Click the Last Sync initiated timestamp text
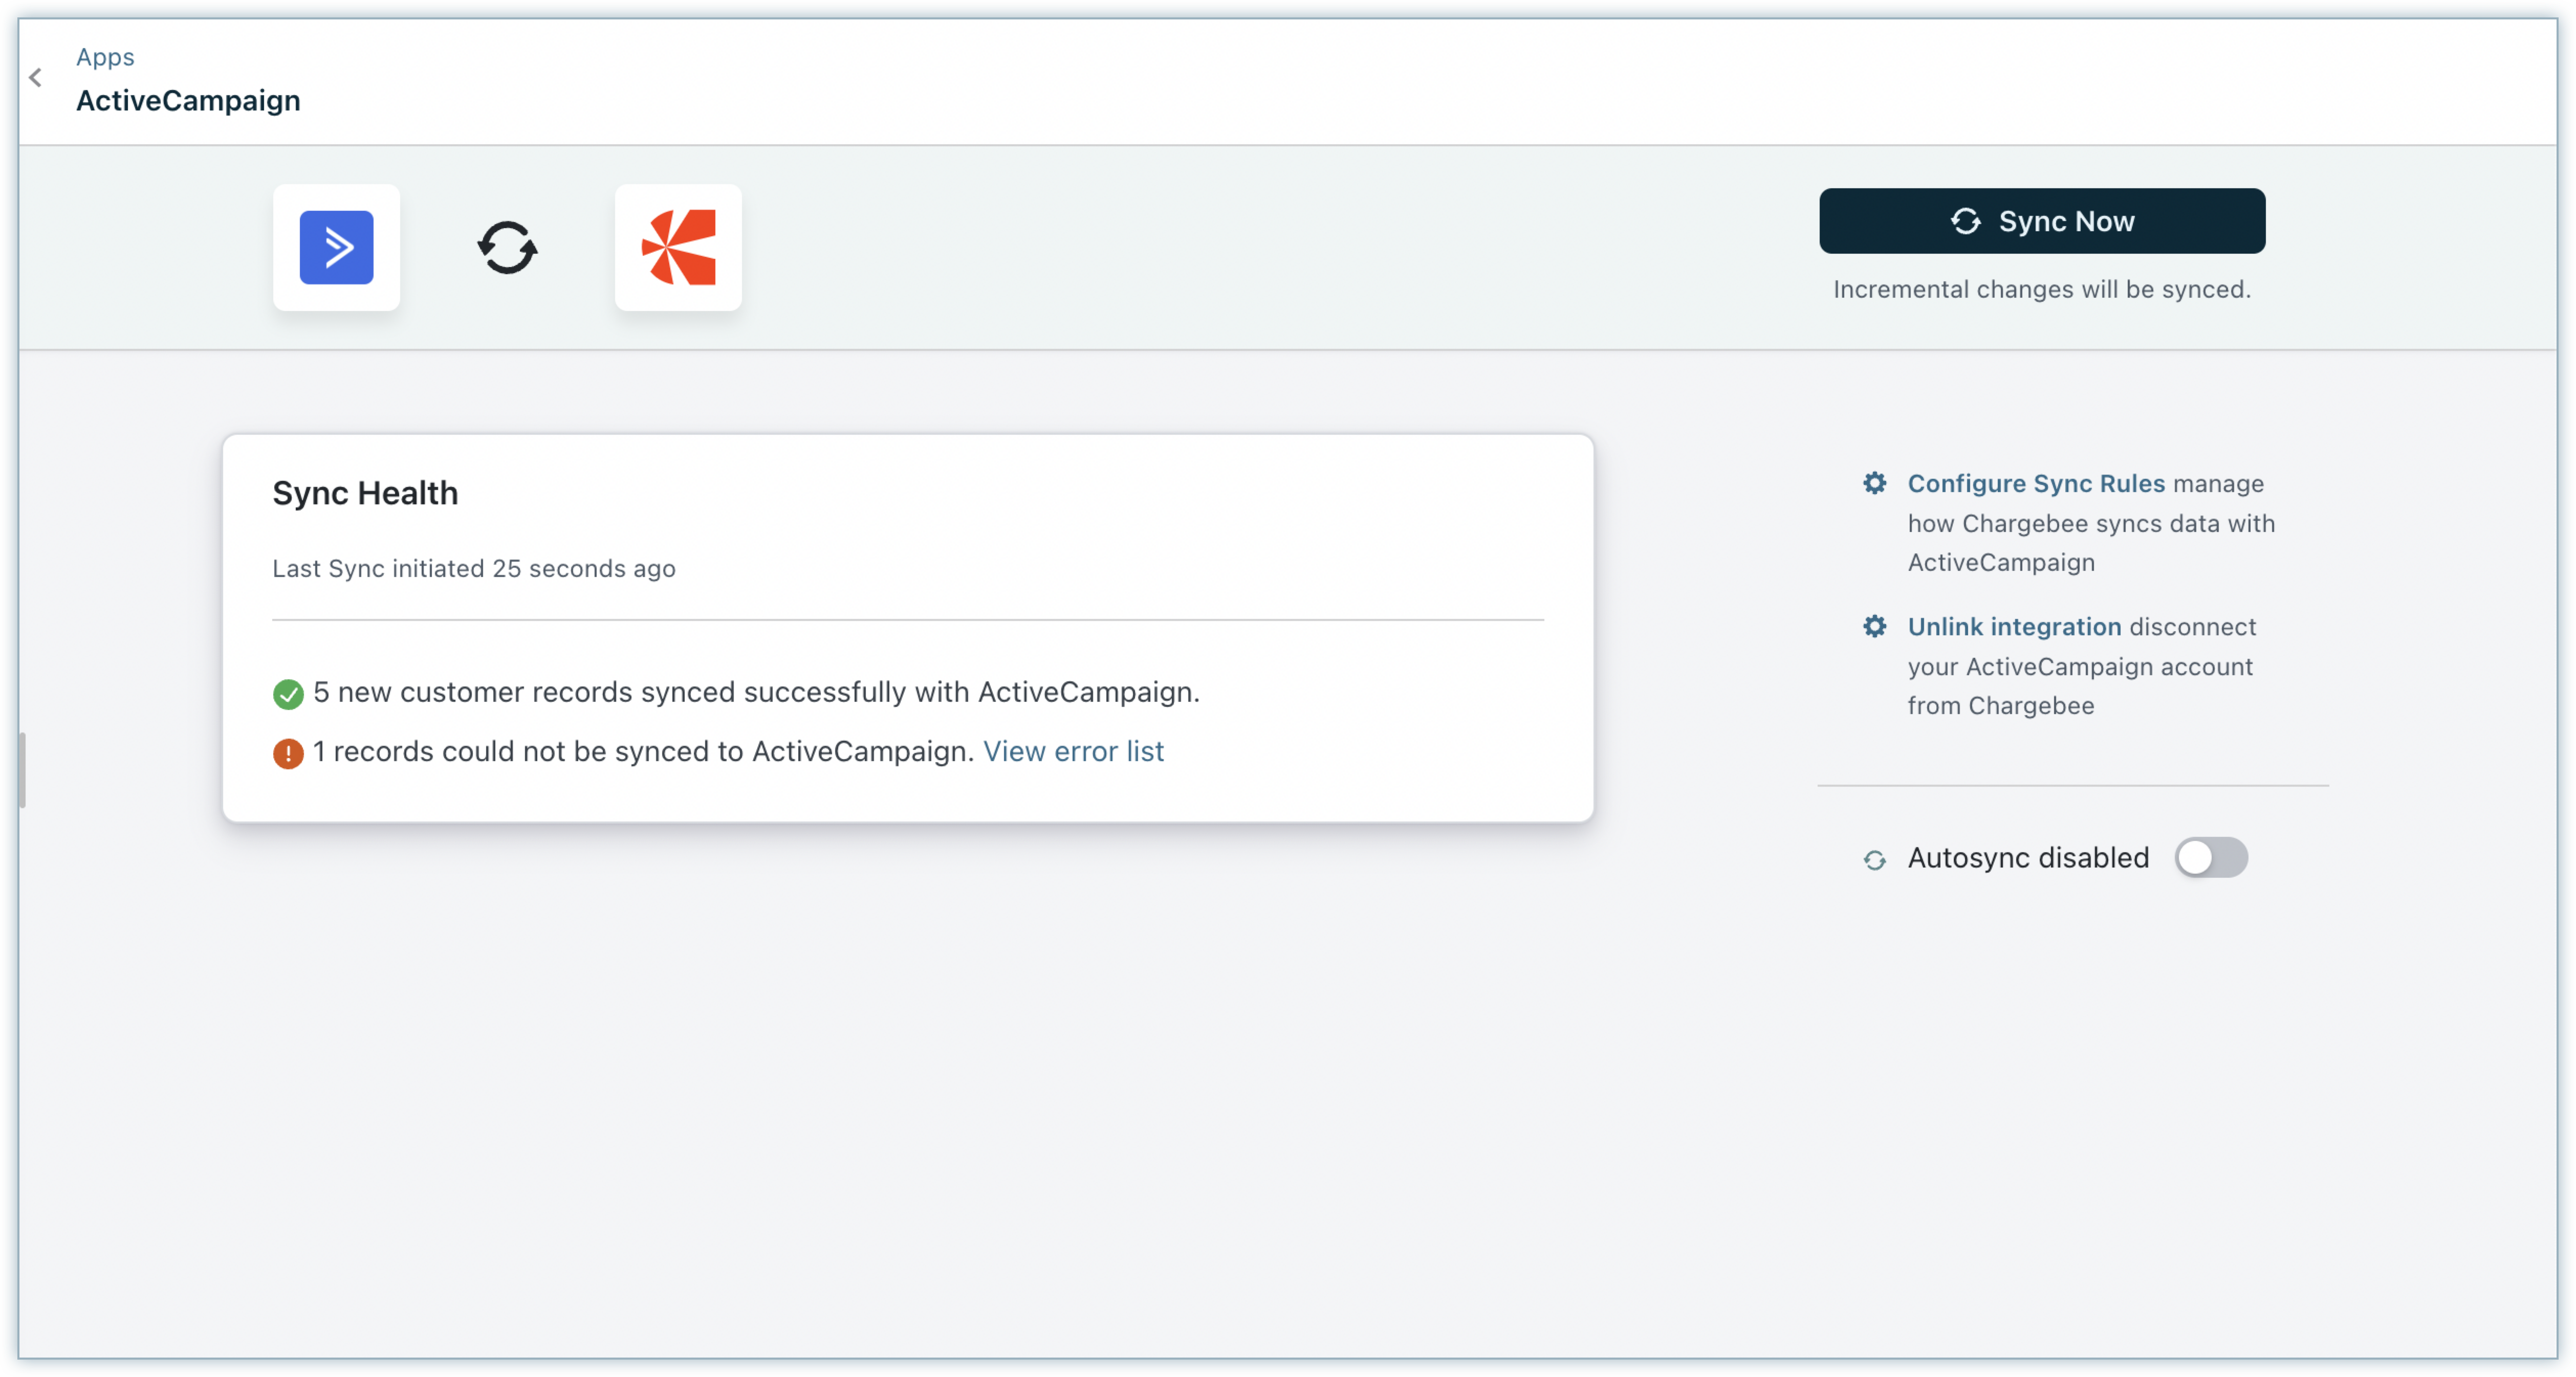Viewport: 2576px width, 1377px height. 474,569
